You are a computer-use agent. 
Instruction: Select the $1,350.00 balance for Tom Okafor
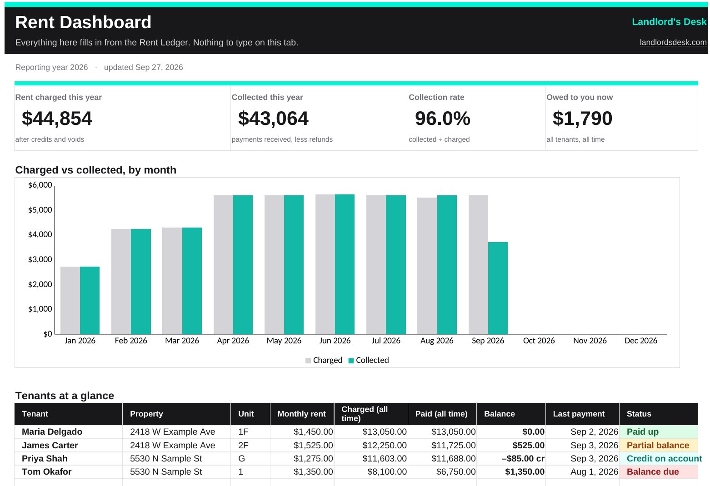511,472
